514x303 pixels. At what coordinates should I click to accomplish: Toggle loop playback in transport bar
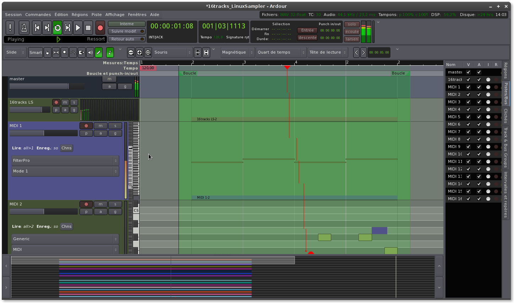click(58, 28)
